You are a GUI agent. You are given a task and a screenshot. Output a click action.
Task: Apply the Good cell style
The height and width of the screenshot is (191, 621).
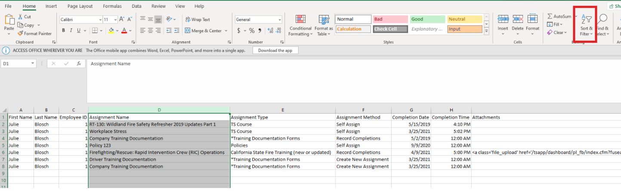(427, 19)
